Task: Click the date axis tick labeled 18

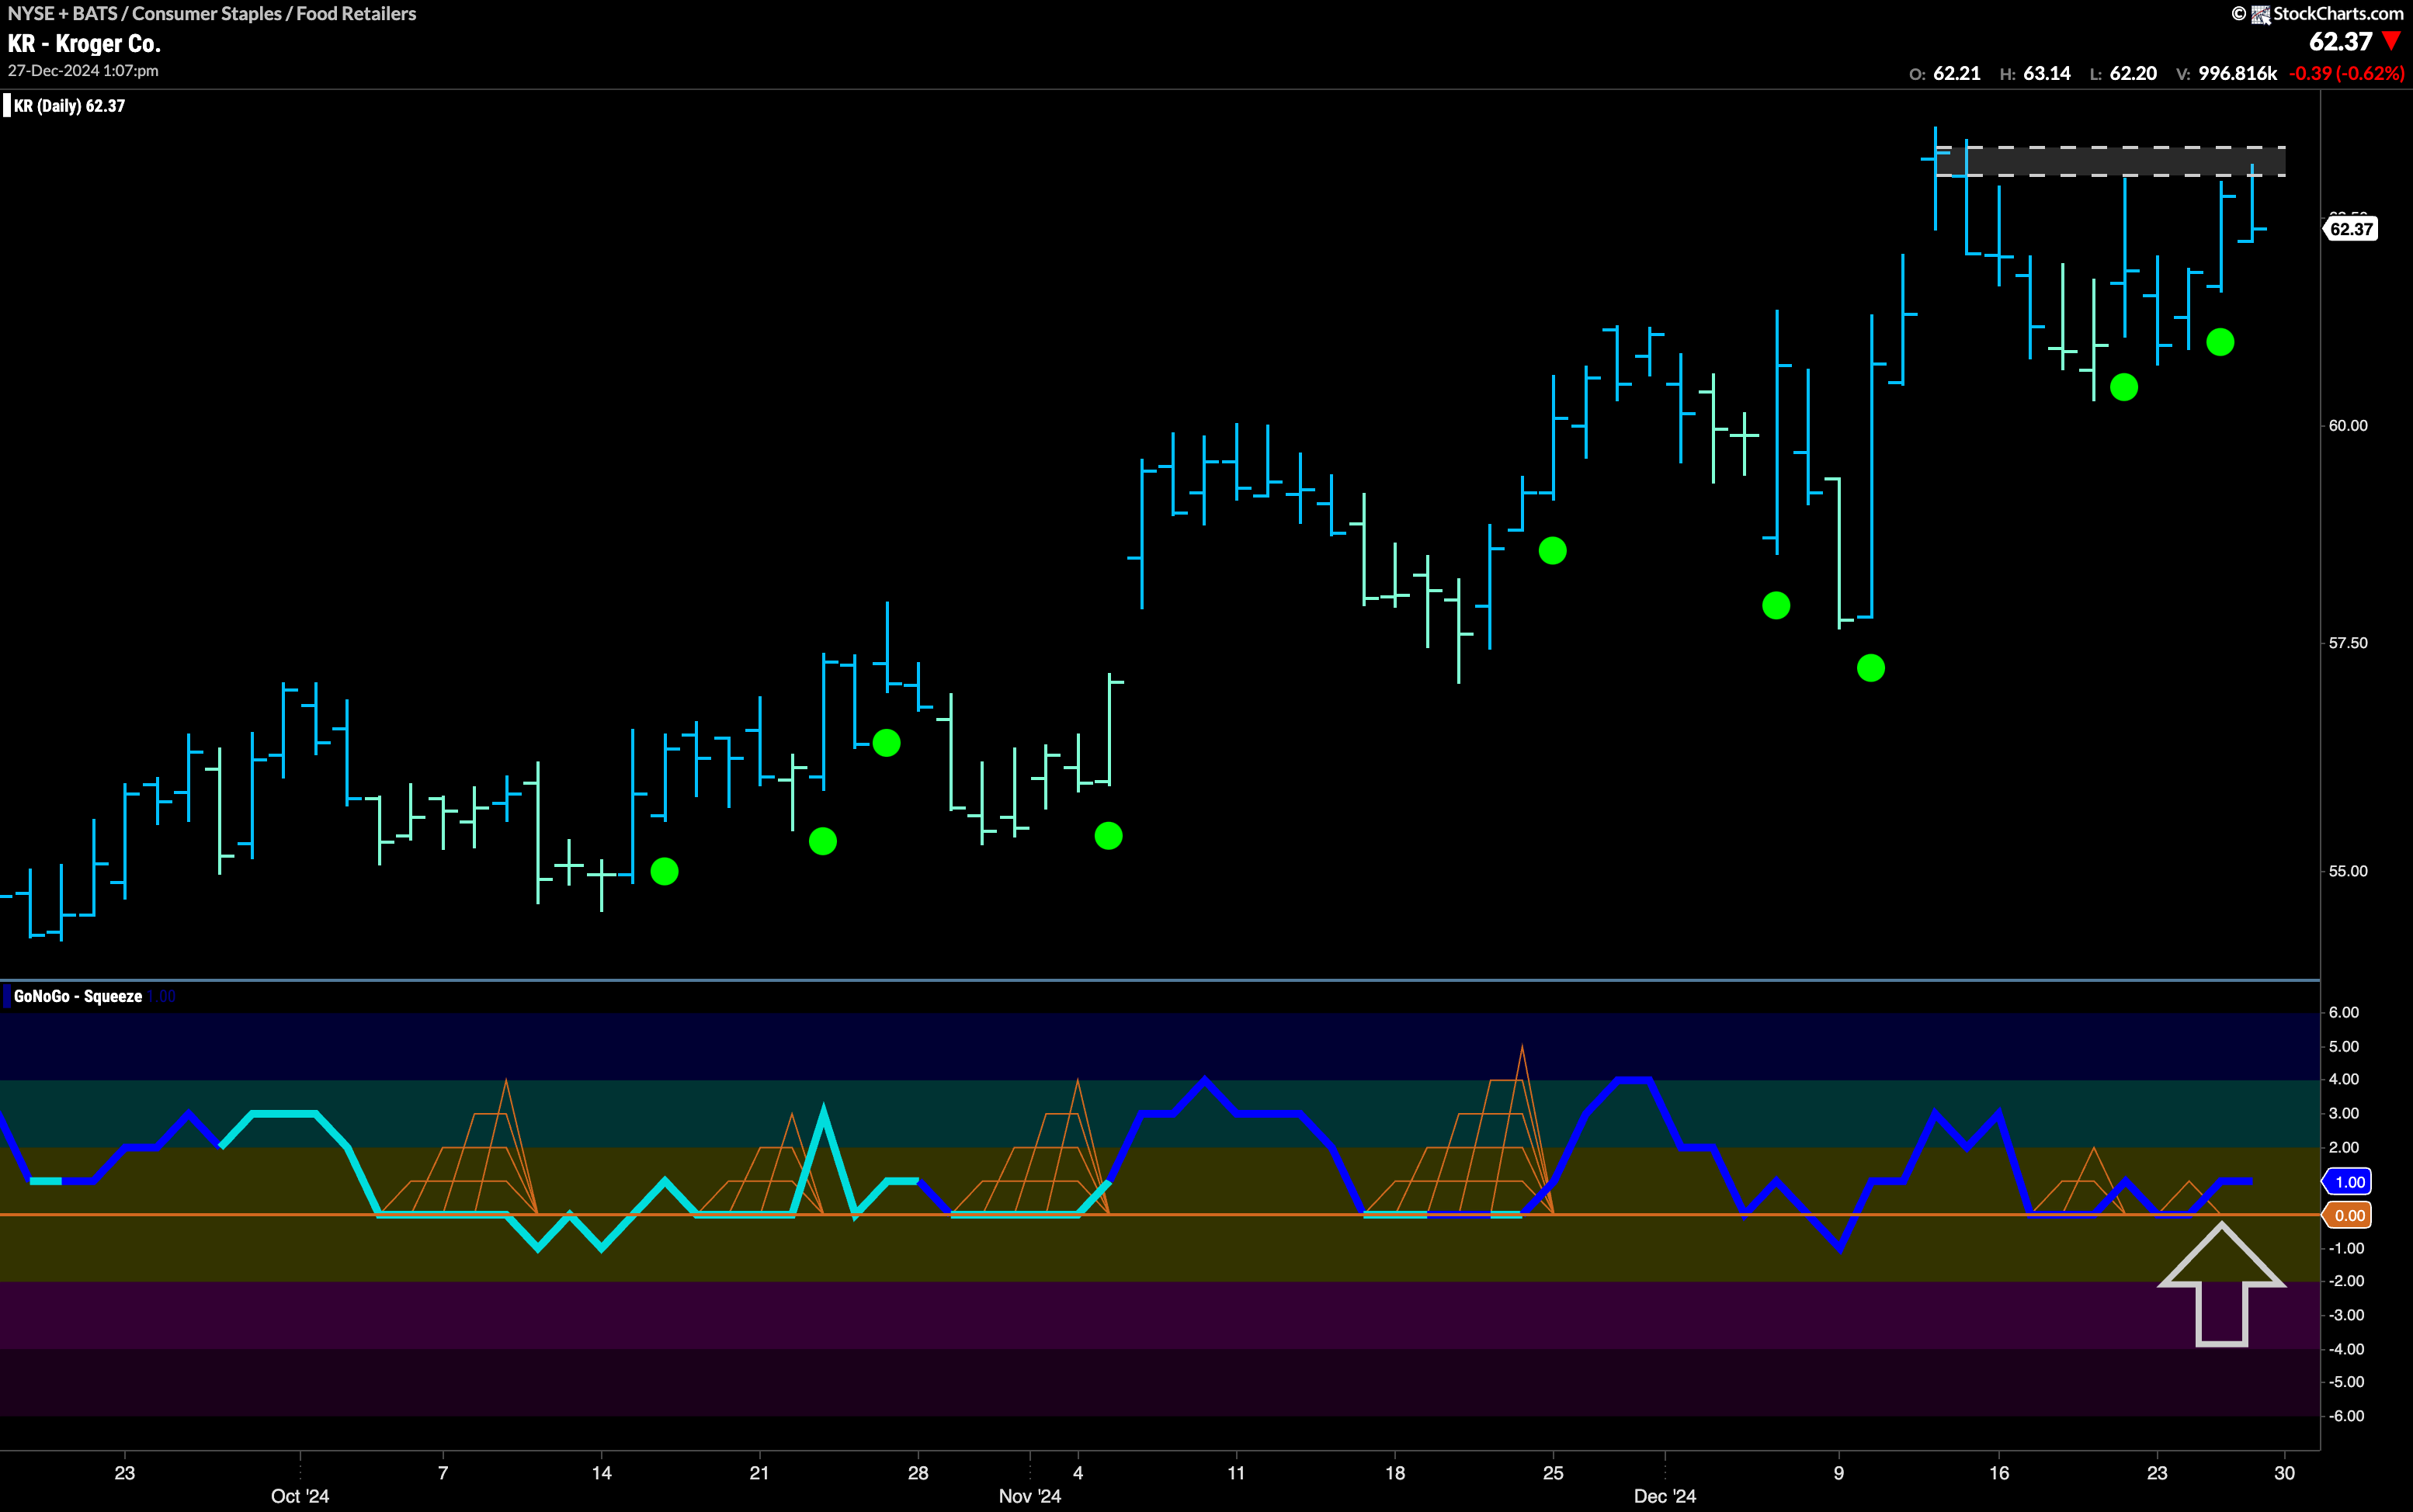Action: tap(1395, 1473)
